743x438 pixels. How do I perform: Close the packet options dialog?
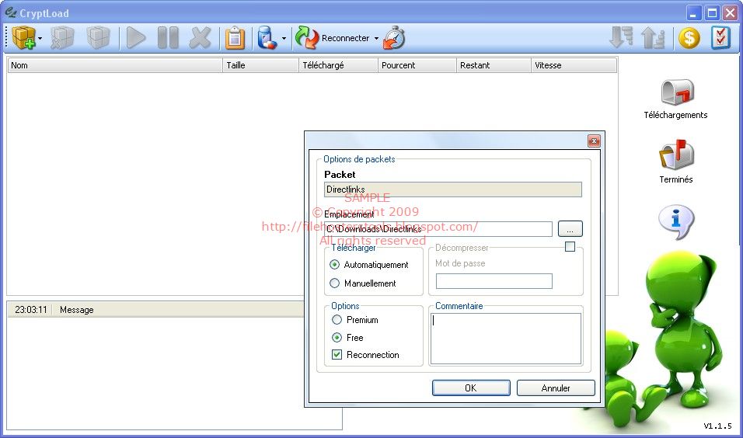pyautogui.click(x=594, y=141)
